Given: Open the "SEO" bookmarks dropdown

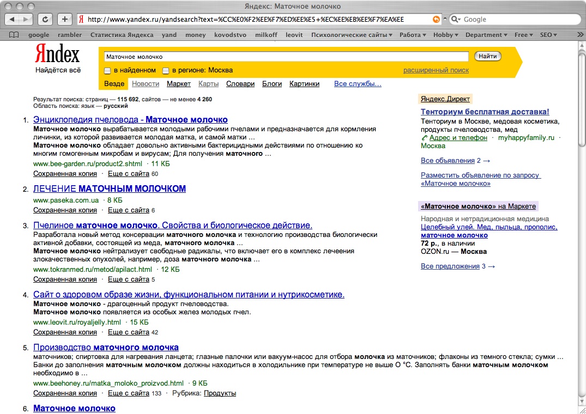Looking at the screenshot, I should [548, 35].
